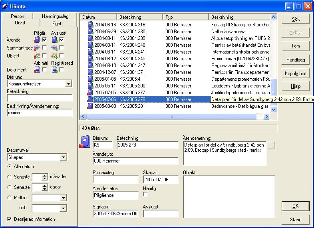Click the large case icon beside Diarium field
314x228 pixels.
pyautogui.click(x=85, y=142)
